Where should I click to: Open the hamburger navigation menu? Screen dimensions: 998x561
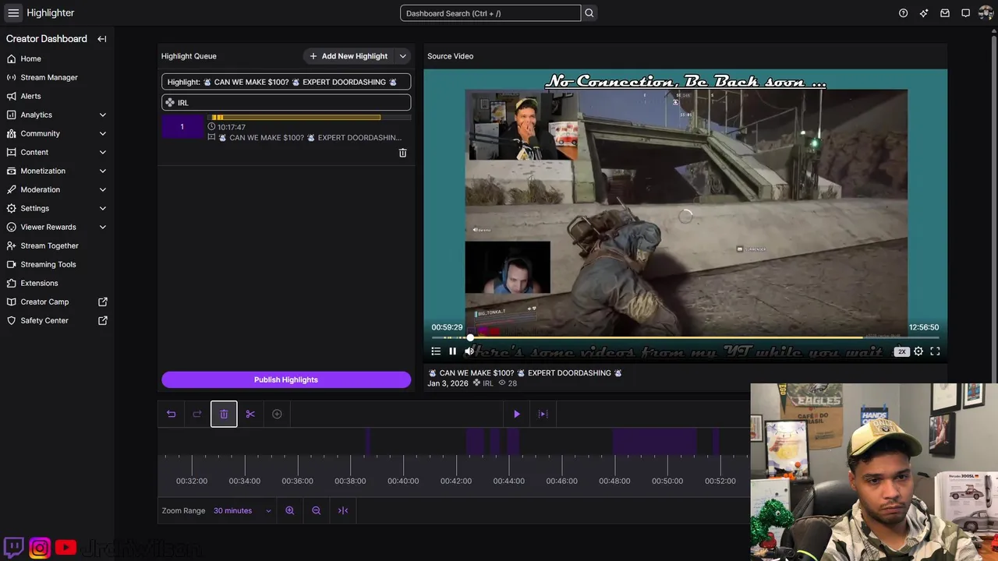13,13
